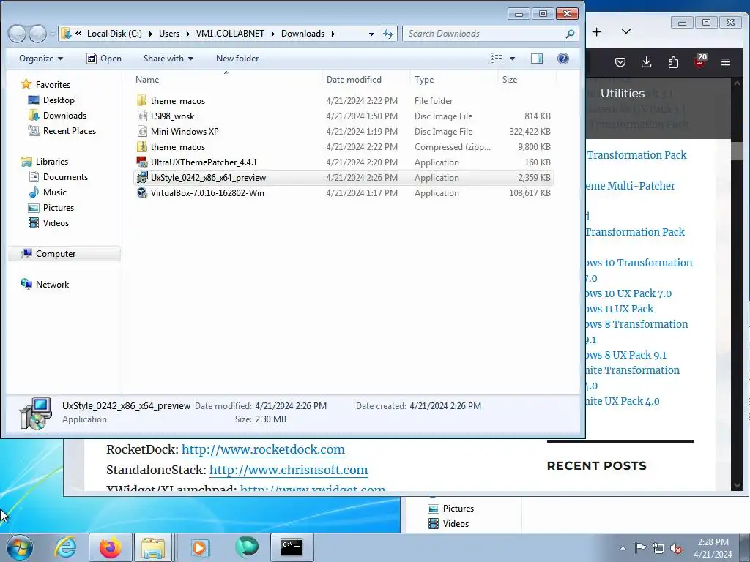Open Command Prompt taskbar icon
This screenshot has height=562, width=750.
pyautogui.click(x=292, y=547)
